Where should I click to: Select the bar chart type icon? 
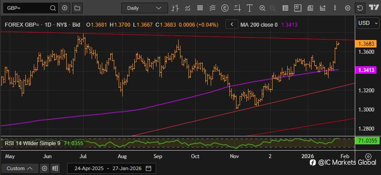click(175, 8)
